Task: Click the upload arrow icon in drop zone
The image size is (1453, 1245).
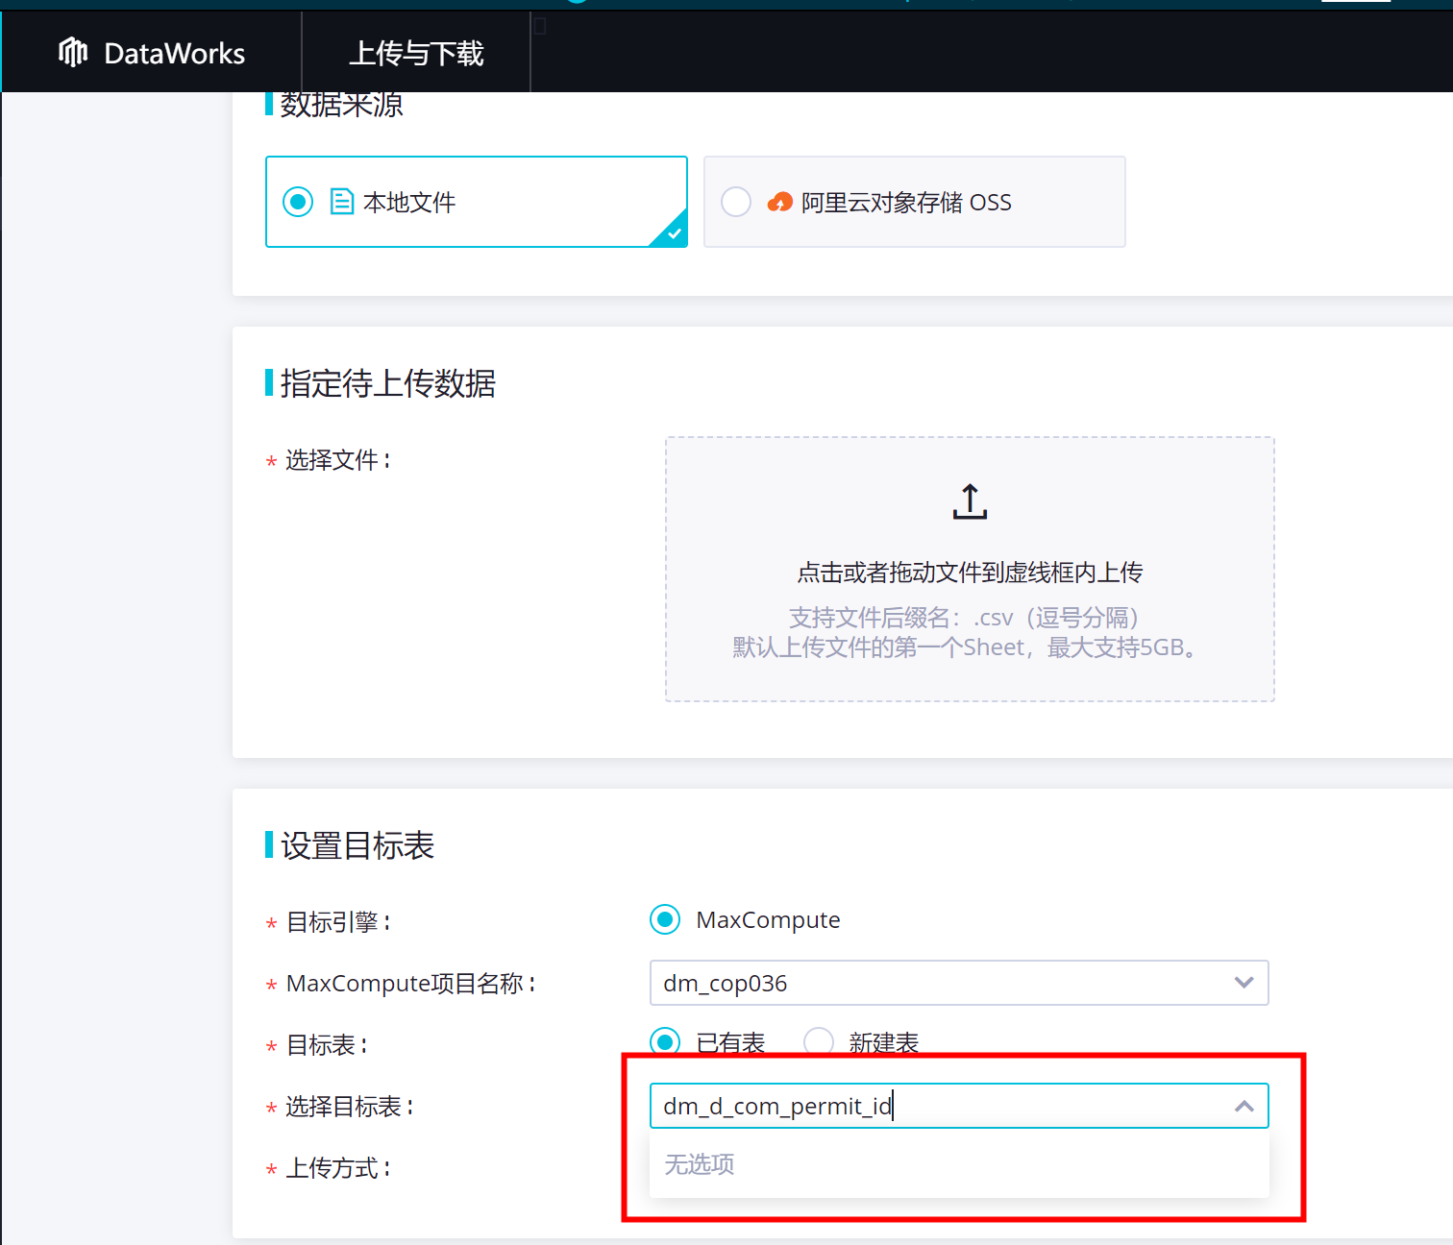Action: click(x=970, y=501)
